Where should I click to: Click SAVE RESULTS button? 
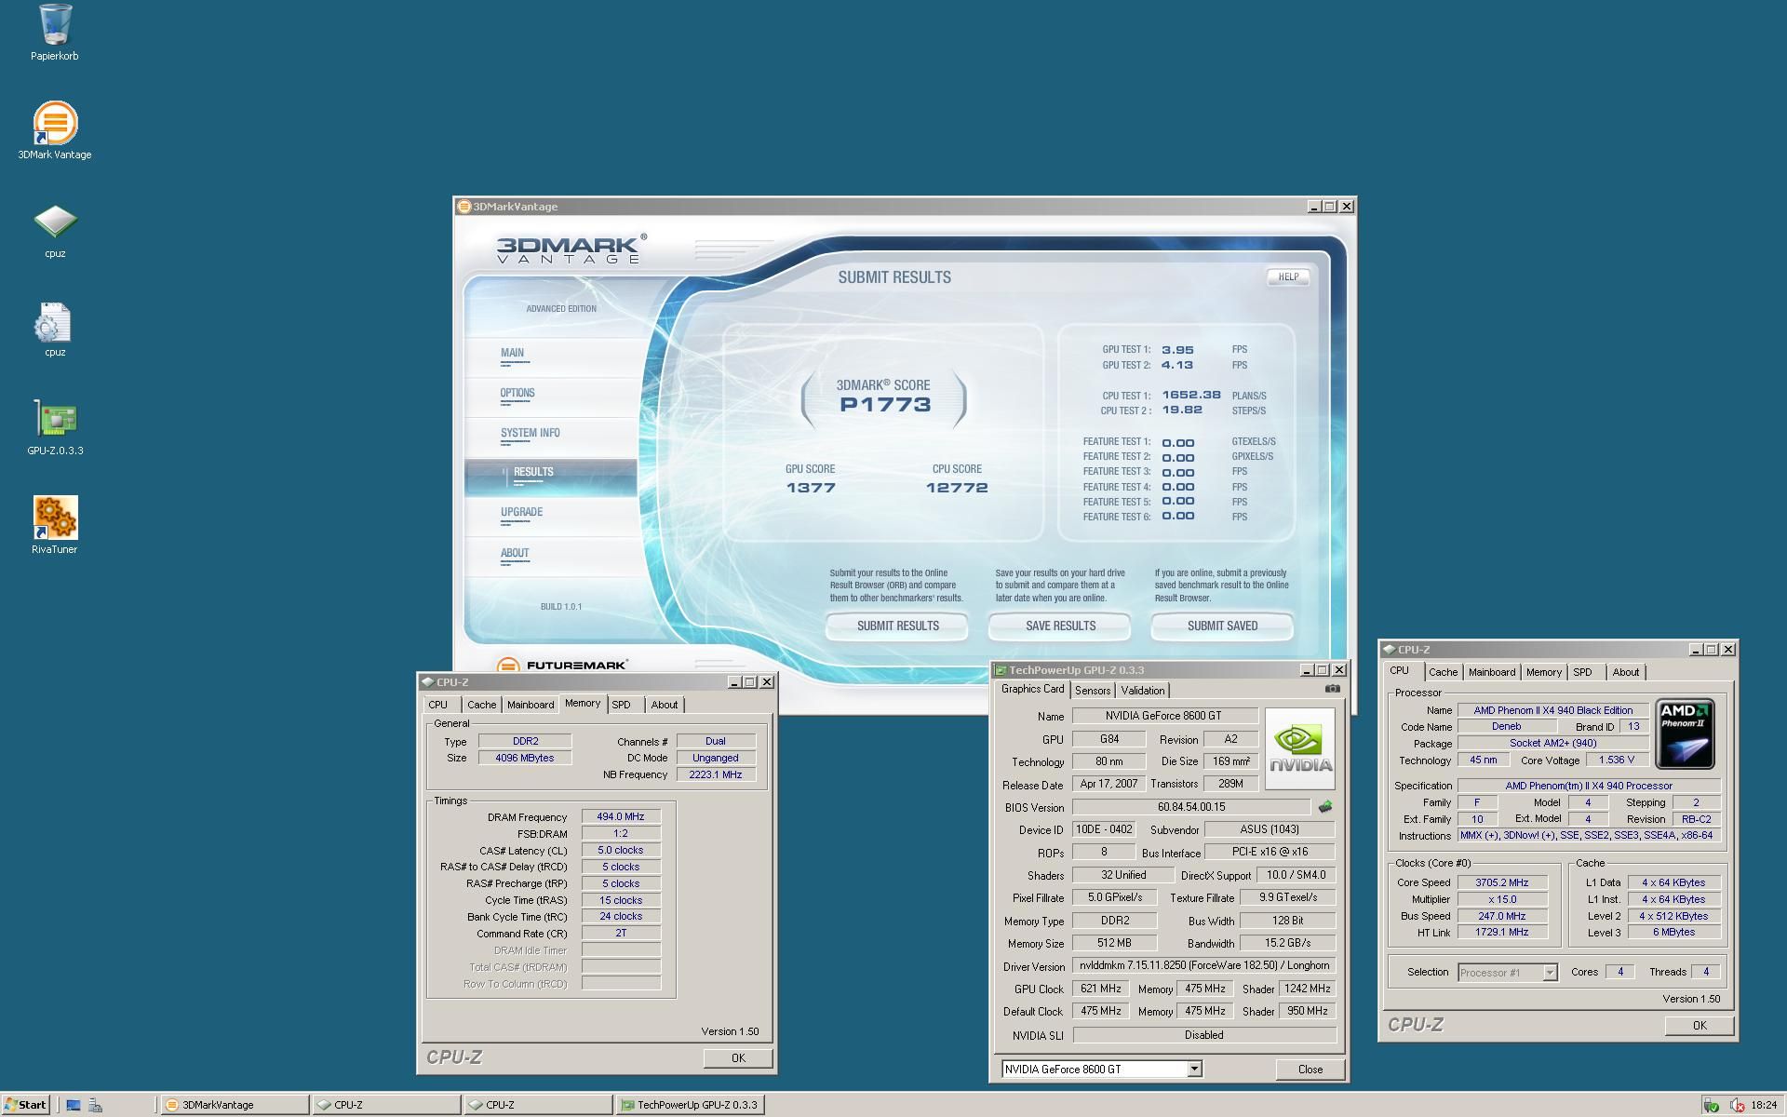coord(1060,626)
